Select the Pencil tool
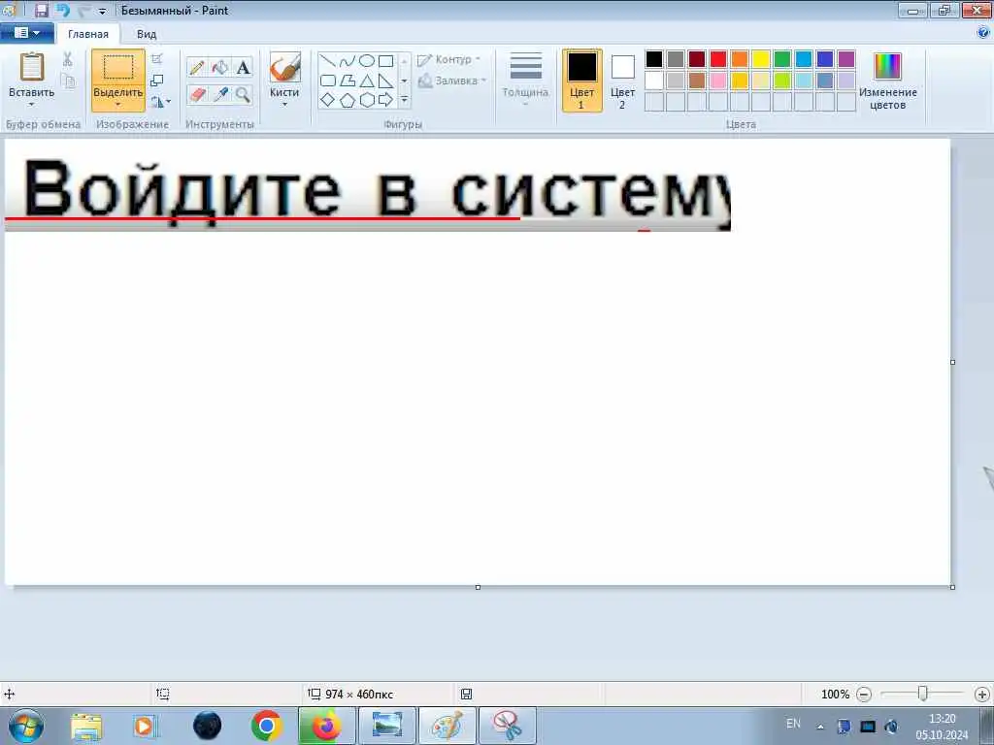The width and height of the screenshot is (994, 745). point(196,68)
